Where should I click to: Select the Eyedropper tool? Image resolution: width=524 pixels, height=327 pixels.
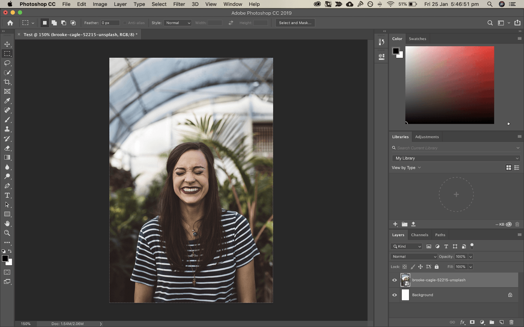pos(7,101)
